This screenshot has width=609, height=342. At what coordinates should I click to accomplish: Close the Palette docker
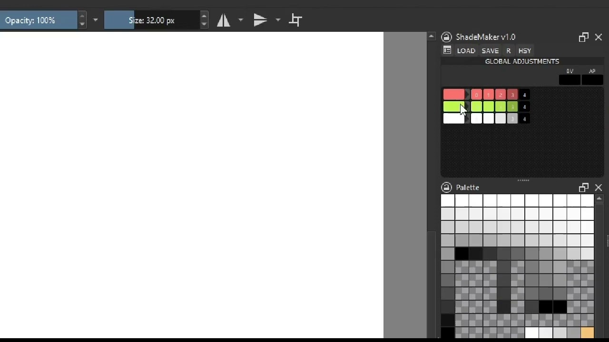point(599,188)
